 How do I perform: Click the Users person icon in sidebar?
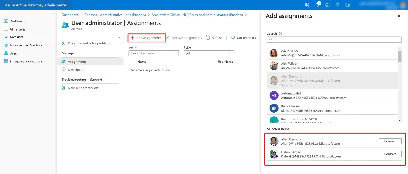click(6, 53)
